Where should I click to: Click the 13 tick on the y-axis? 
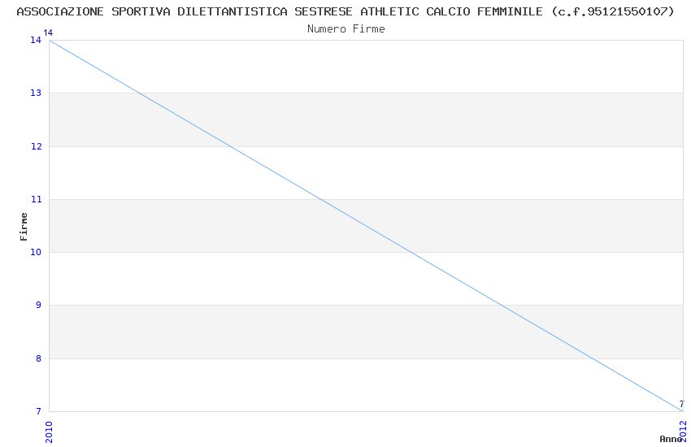tap(37, 93)
